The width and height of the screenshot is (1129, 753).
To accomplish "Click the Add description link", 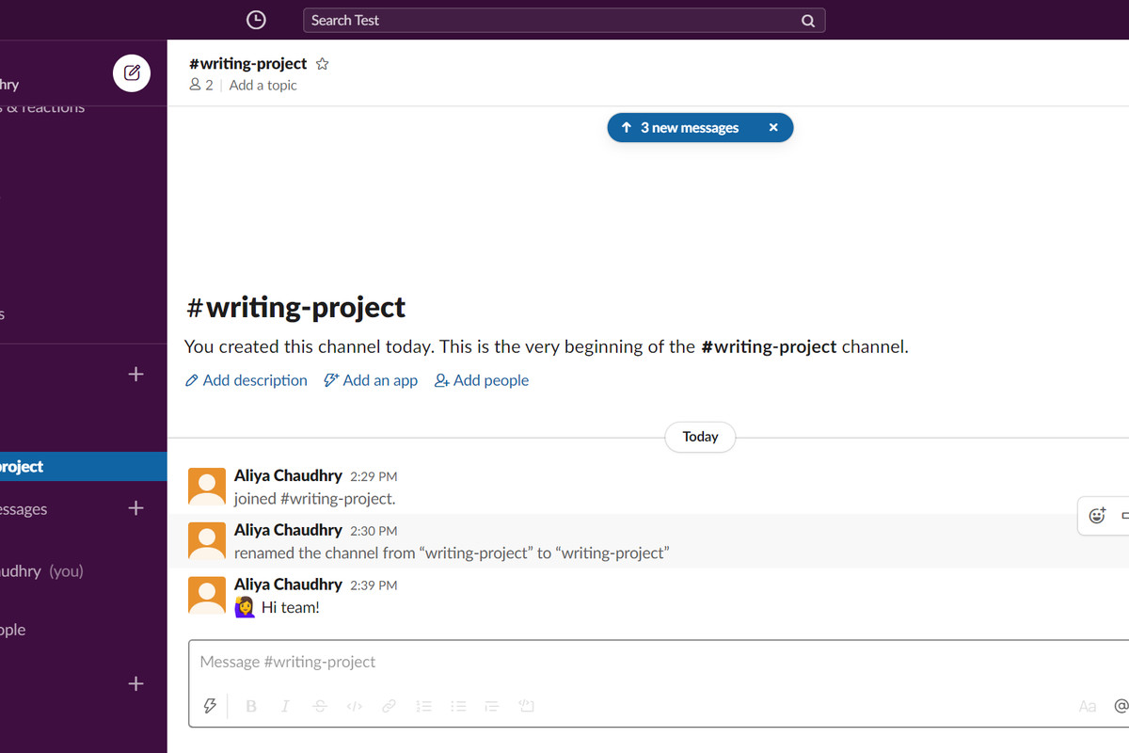I will (x=246, y=380).
